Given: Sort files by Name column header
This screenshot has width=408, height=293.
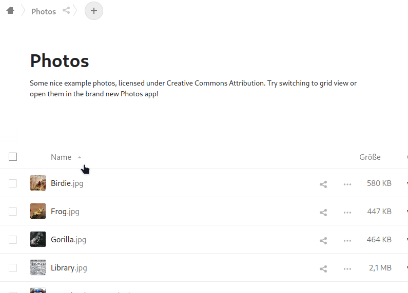Looking at the screenshot, I should [x=61, y=157].
